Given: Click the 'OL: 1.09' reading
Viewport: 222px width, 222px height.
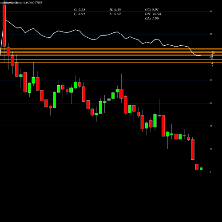Looking at the screenshot, I should coord(152,19).
